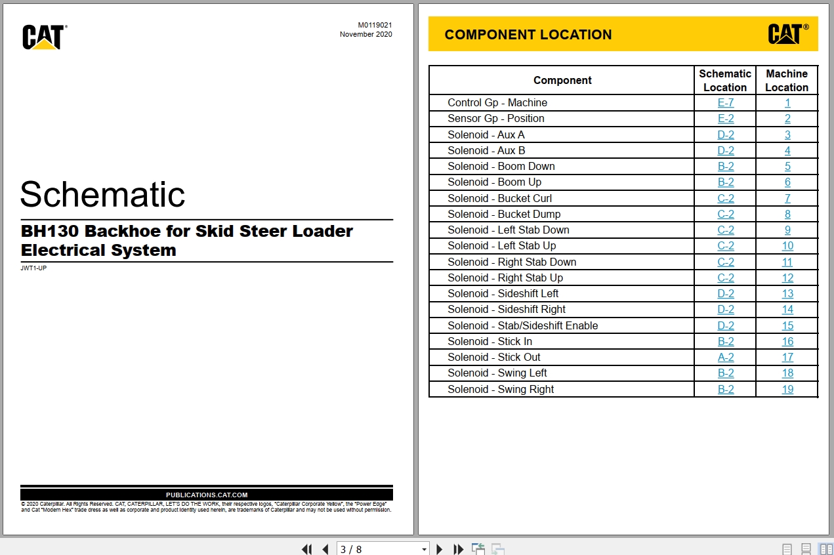Go to the first page
This screenshot has height=555, width=834.
(306, 549)
